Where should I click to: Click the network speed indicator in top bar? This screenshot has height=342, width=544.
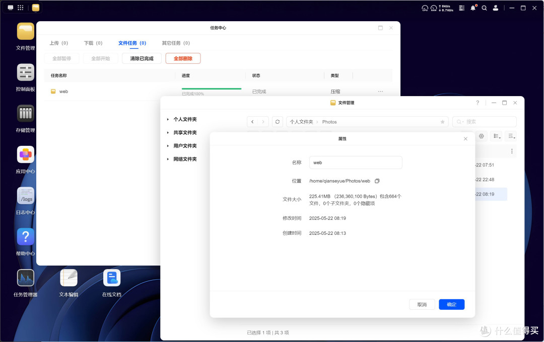coord(446,8)
